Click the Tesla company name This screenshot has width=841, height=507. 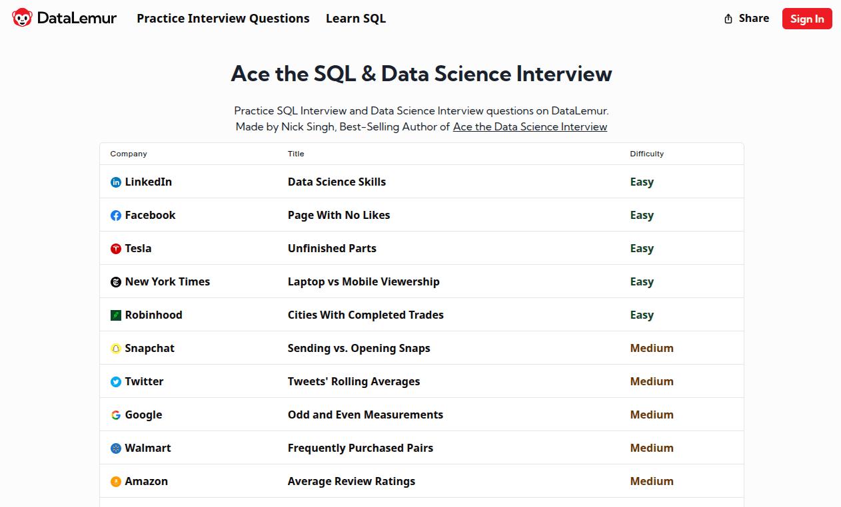139,248
